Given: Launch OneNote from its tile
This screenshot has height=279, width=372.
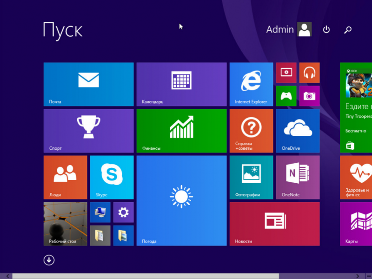Looking at the screenshot, I should tap(298, 177).
